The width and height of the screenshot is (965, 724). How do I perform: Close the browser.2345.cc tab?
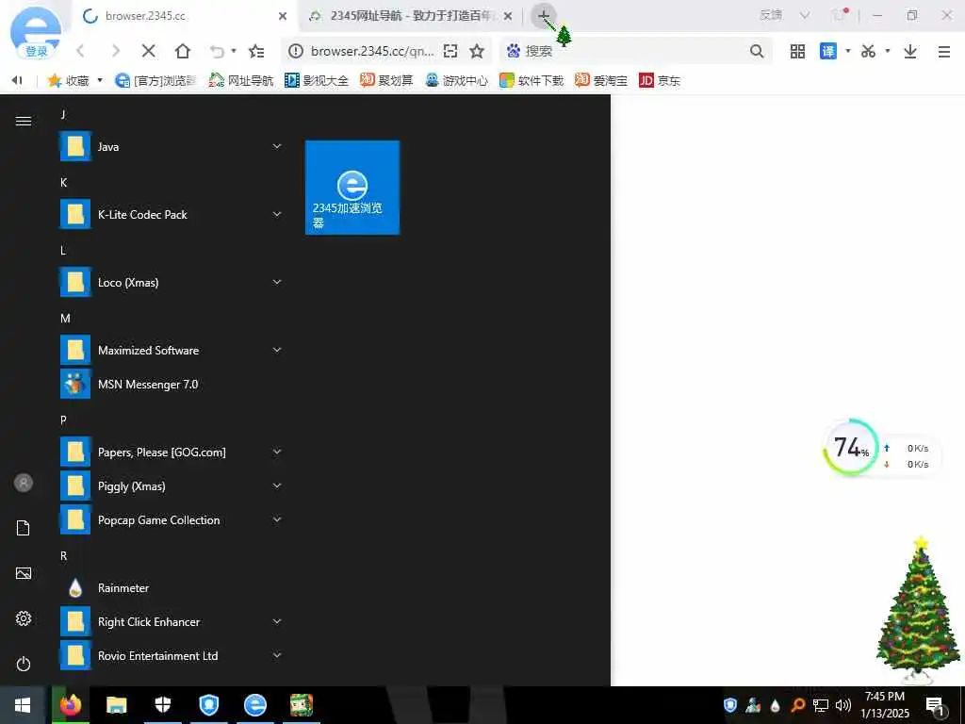pos(283,16)
